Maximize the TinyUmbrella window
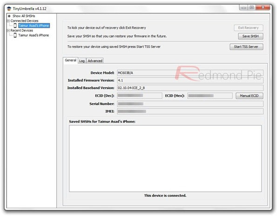 point(251,7)
